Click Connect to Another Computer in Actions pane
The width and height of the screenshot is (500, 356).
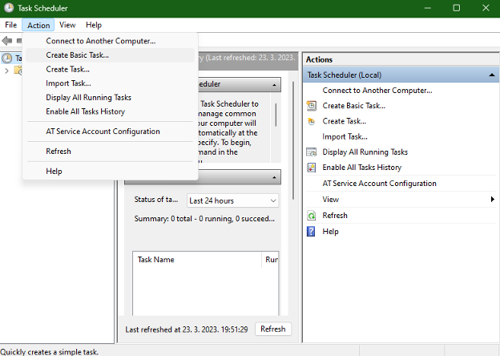click(x=377, y=91)
